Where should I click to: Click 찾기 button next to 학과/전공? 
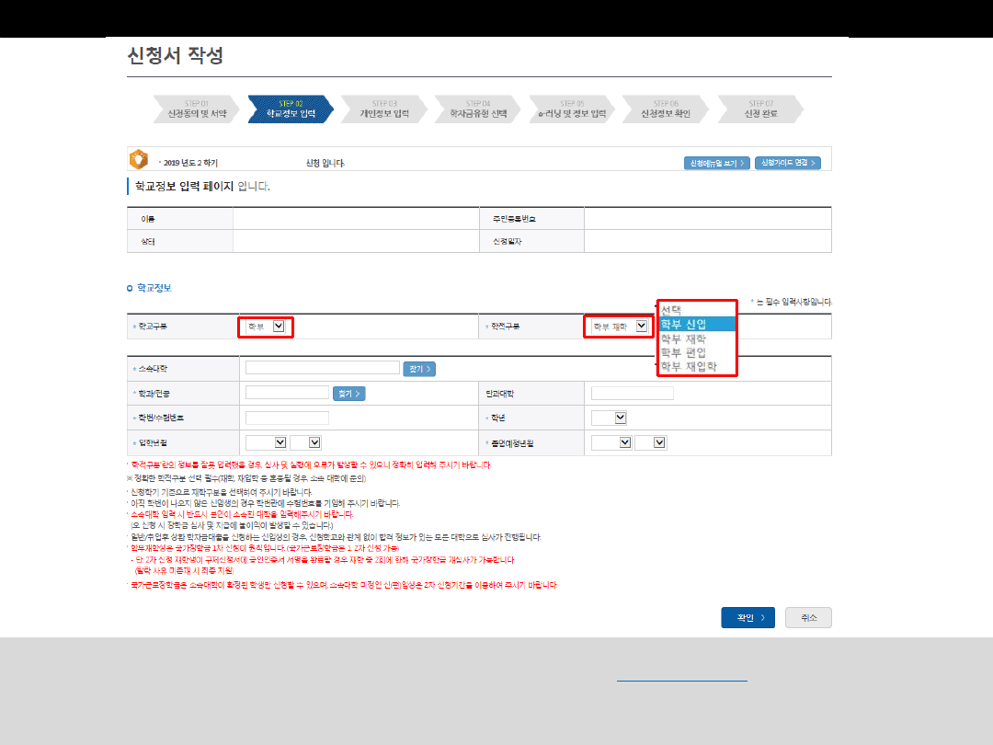tap(348, 394)
